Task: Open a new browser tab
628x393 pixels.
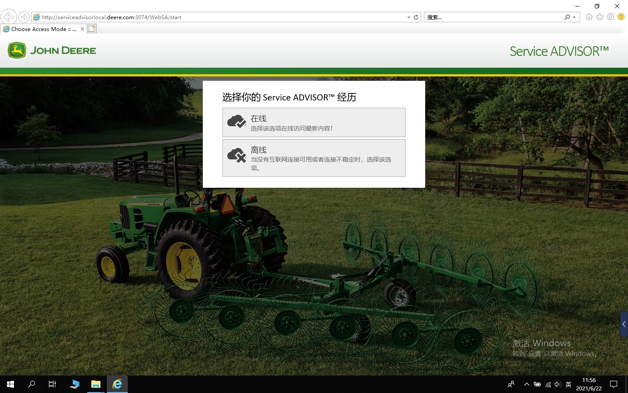Action: pyautogui.click(x=92, y=29)
